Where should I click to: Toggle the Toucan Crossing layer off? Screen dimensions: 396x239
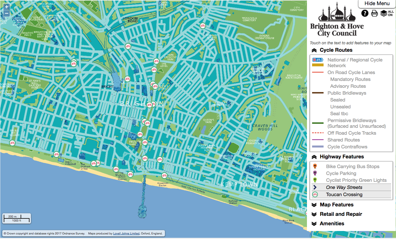(x=344, y=194)
